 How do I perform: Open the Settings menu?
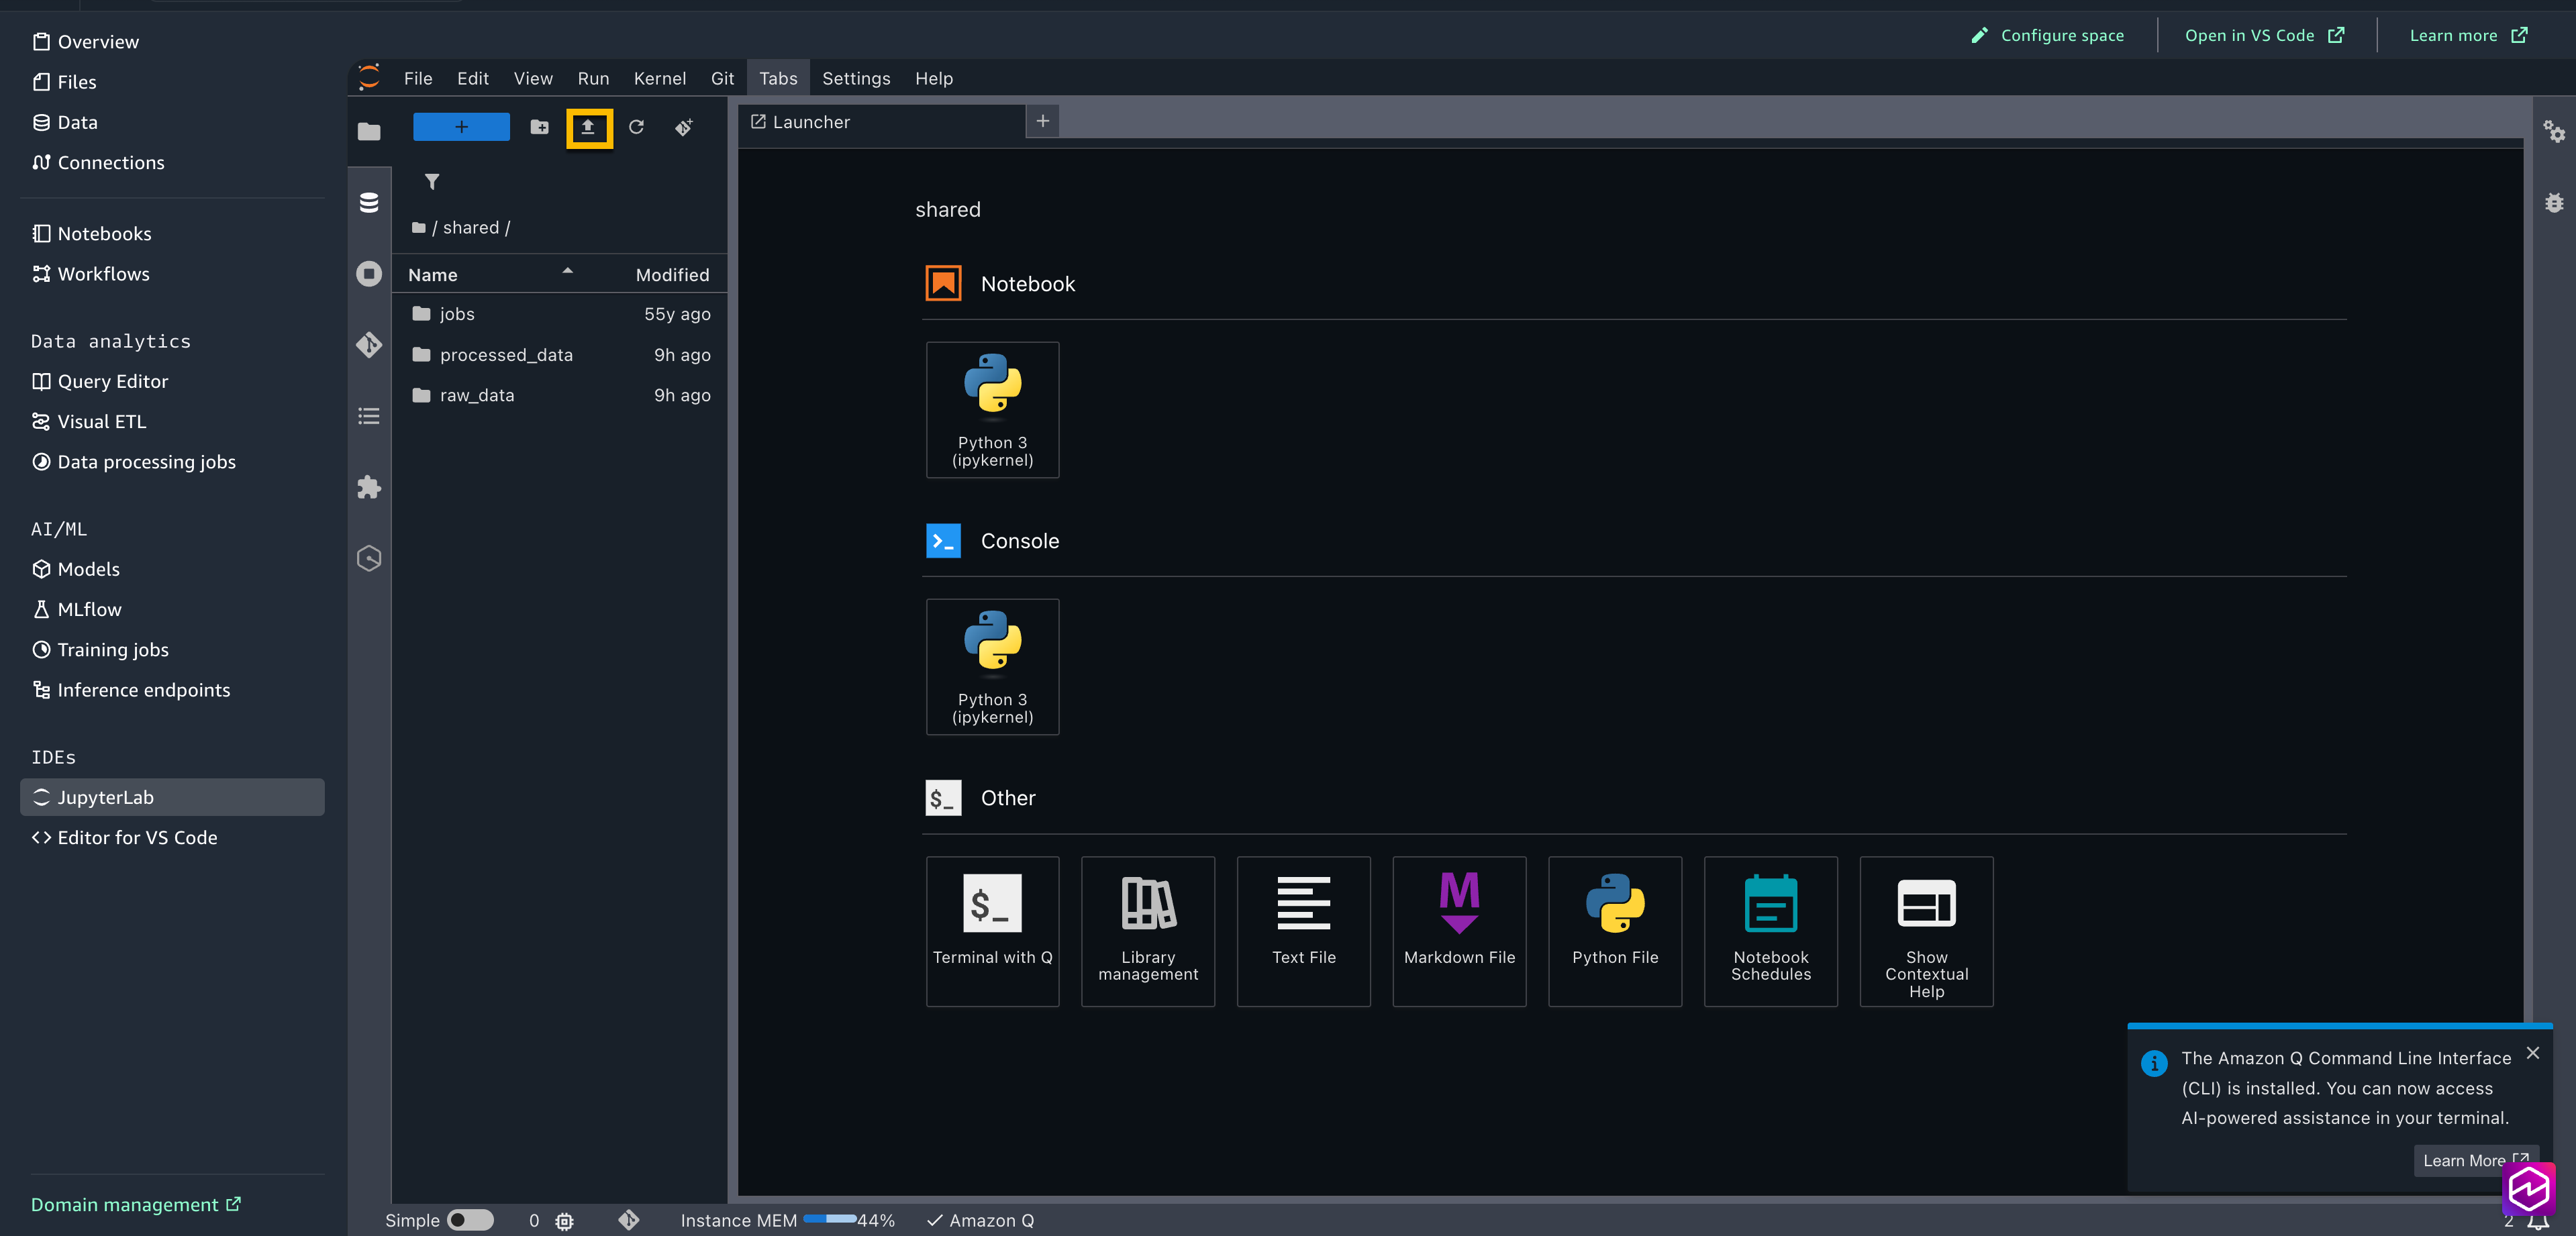[x=855, y=78]
